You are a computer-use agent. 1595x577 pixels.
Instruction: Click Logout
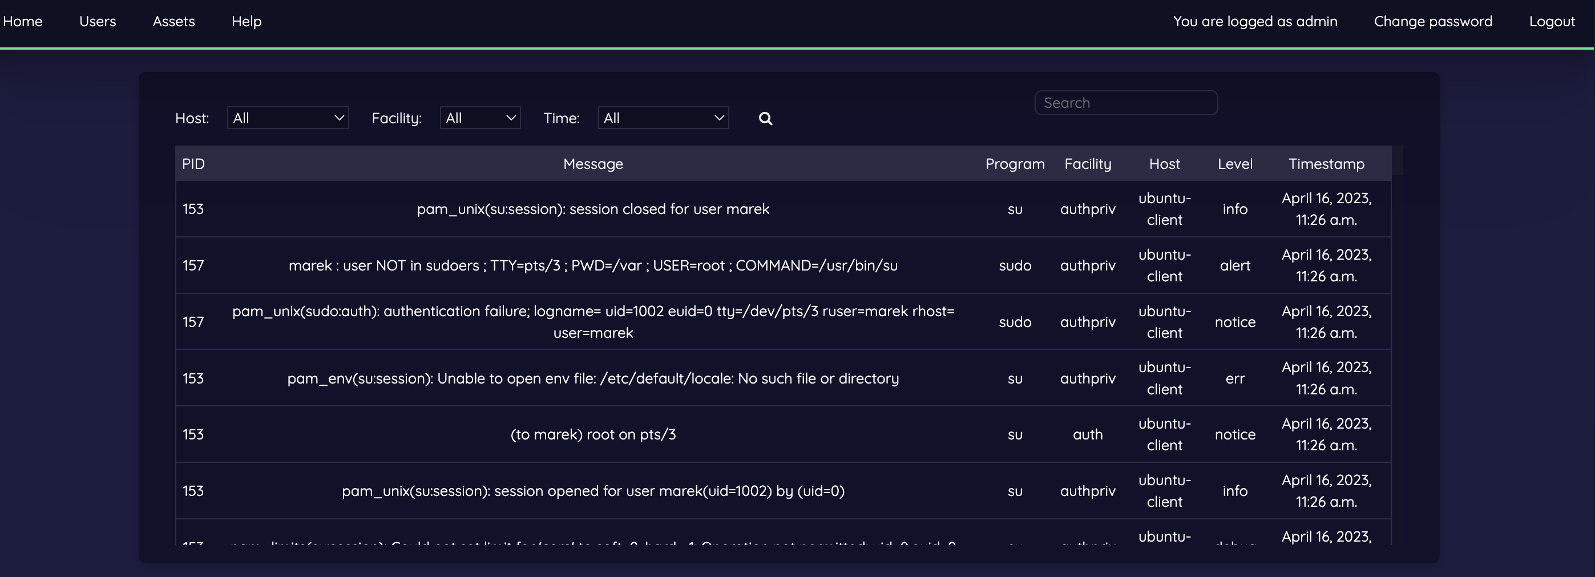pos(1552,21)
